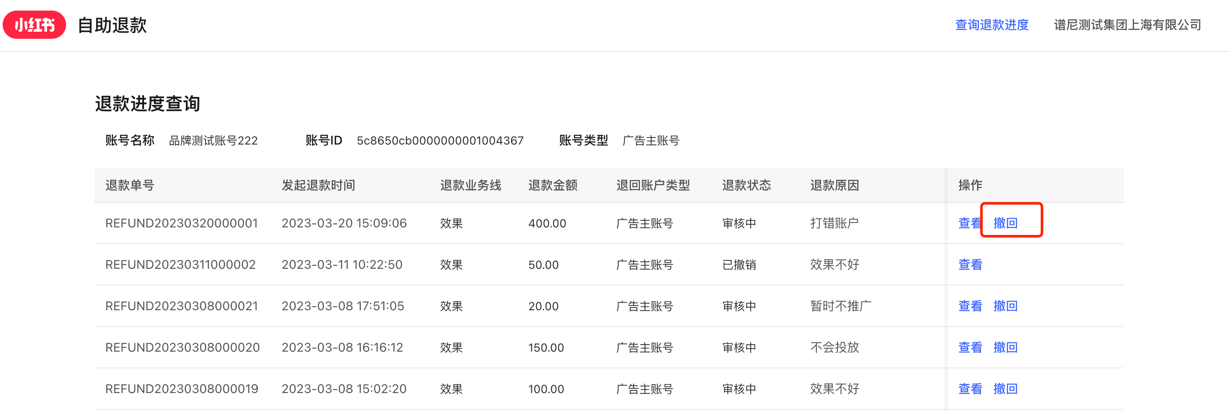The width and height of the screenshot is (1230, 412).
Task: Withdraw REFUND20230308000020 with 撤回
Action: click(1006, 348)
